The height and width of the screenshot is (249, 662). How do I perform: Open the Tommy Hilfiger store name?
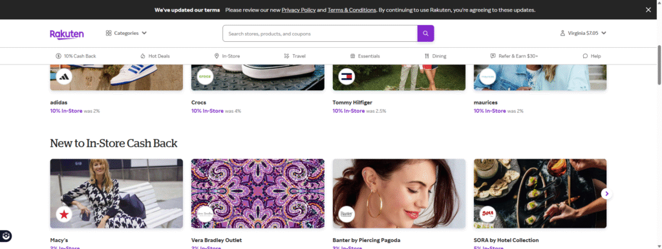(352, 103)
